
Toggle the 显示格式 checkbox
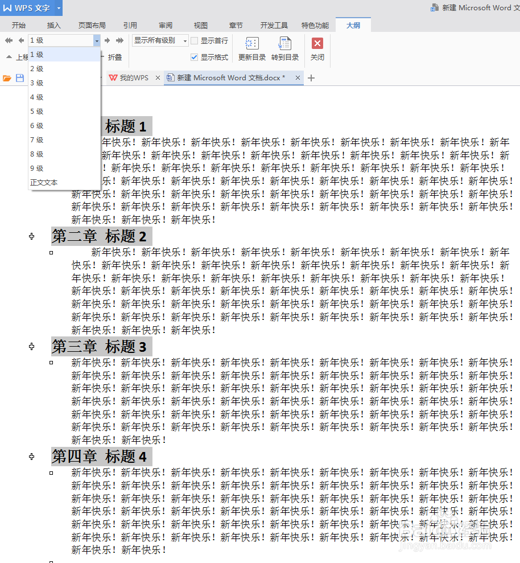coord(194,57)
